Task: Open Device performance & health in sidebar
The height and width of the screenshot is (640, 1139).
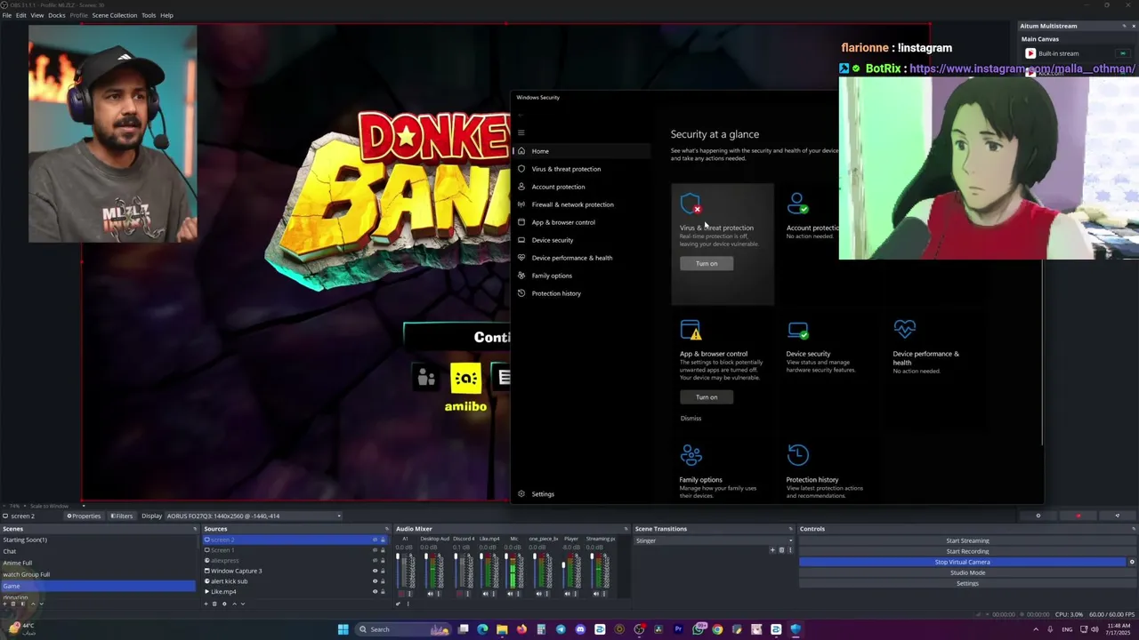Action: [571, 258]
